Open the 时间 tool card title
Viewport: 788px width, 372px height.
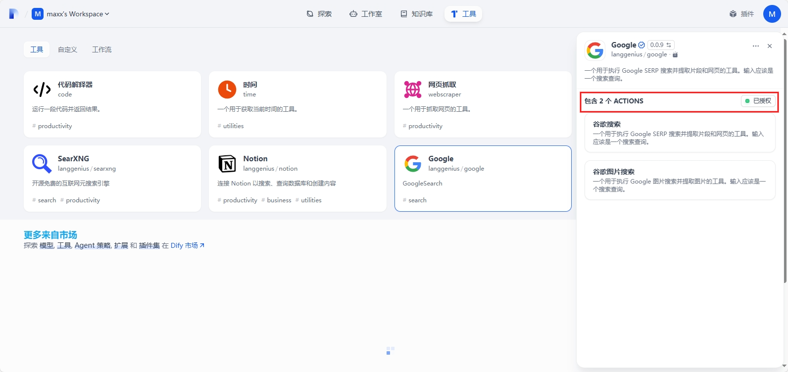click(x=250, y=85)
